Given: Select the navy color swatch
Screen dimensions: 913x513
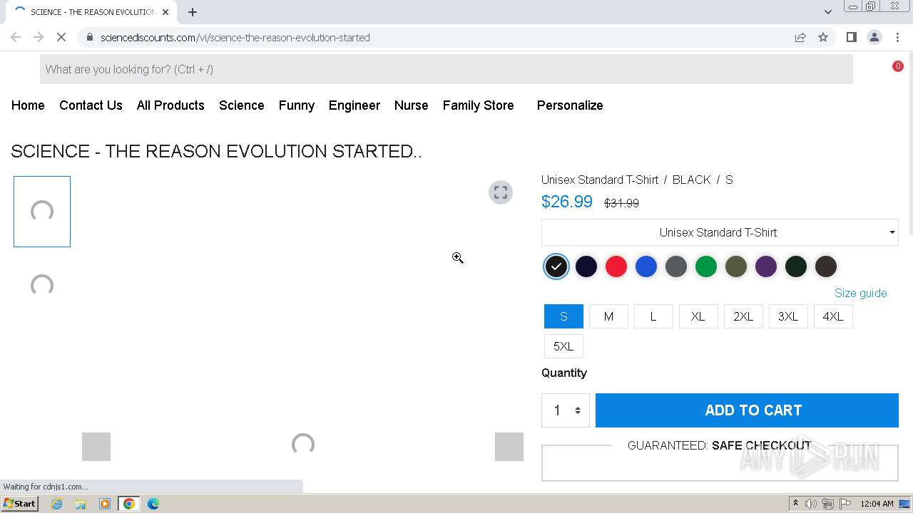Looking at the screenshot, I should (x=586, y=266).
